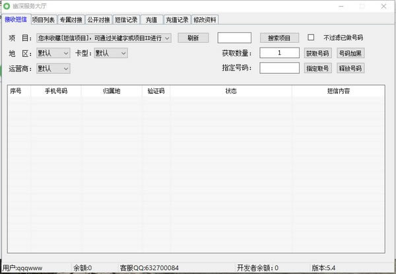Click the 手机号码 column header
396x274 pixels.
click(x=56, y=91)
